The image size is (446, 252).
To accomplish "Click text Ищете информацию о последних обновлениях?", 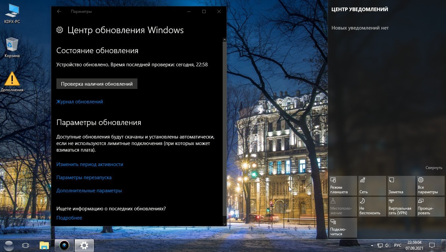I will click(x=111, y=209).
